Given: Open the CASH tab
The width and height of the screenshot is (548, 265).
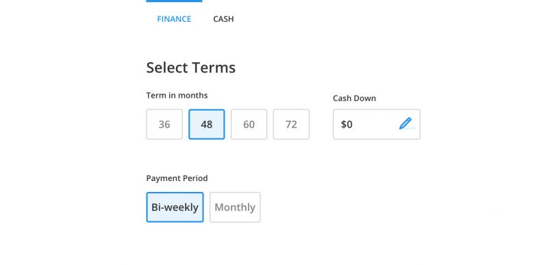Looking at the screenshot, I should tap(223, 19).
